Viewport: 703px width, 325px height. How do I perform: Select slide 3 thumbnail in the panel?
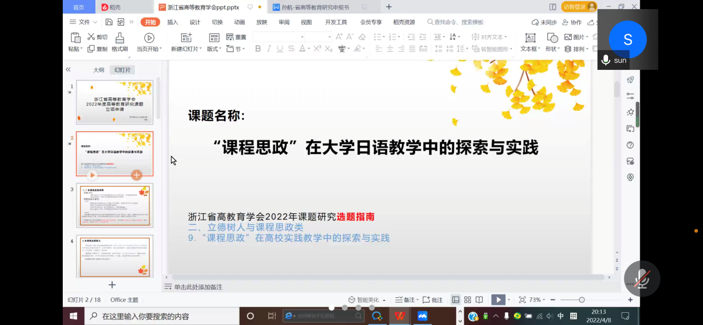115,206
